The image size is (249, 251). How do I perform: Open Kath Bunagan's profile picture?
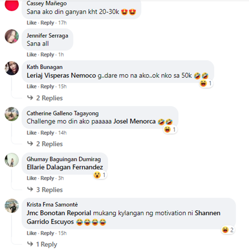12,68
